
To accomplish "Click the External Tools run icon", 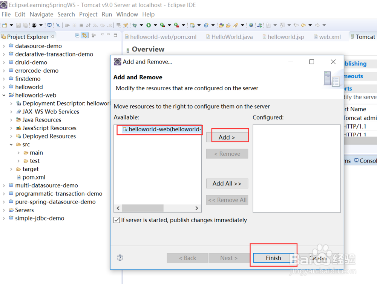I will (176, 25).
